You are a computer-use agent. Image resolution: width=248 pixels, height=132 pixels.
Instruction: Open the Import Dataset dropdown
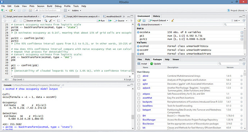pyautogui.click(x=158, y=20)
